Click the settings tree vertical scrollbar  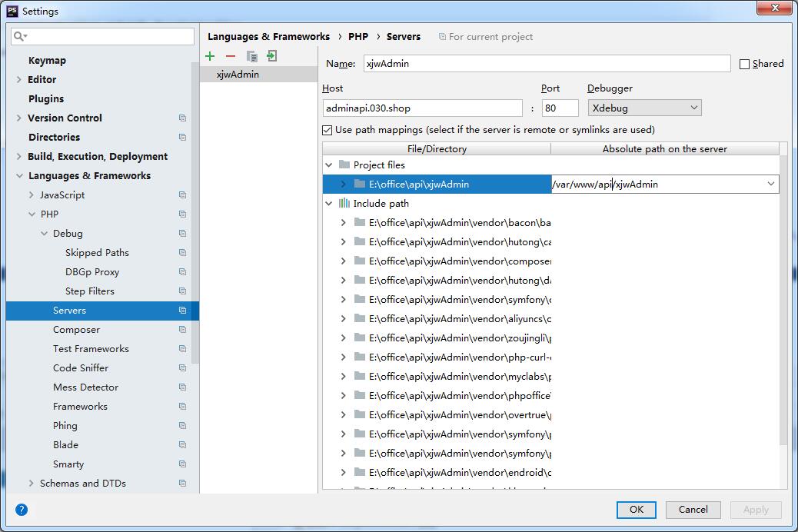click(x=195, y=211)
